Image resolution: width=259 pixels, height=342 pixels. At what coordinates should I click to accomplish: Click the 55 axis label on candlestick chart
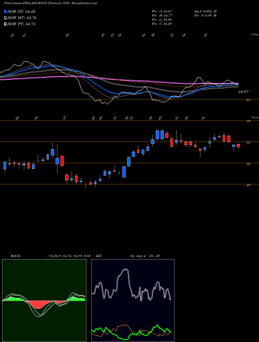pos(248,142)
